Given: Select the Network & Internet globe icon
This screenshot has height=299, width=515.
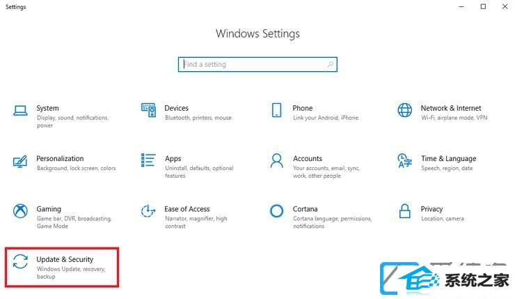Looking at the screenshot, I should [x=404, y=110].
